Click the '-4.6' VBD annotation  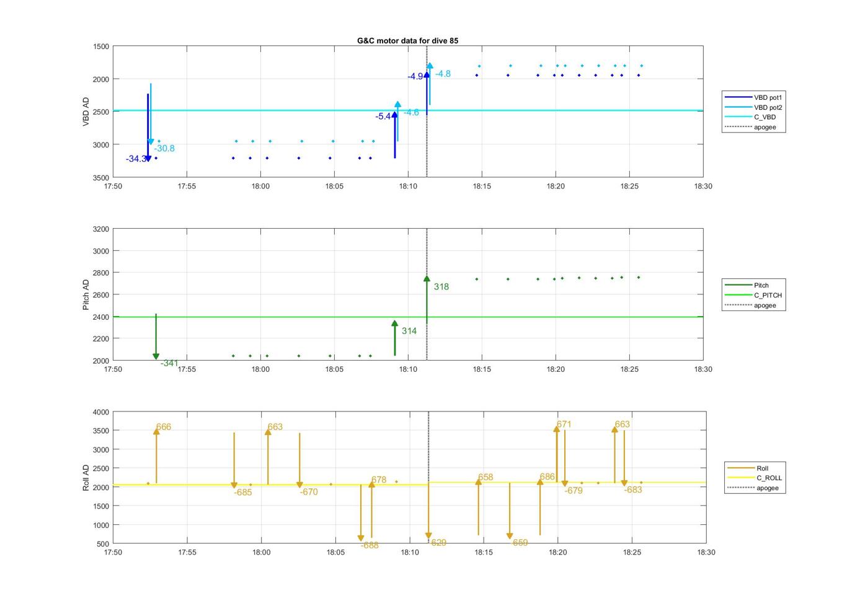point(411,113)
